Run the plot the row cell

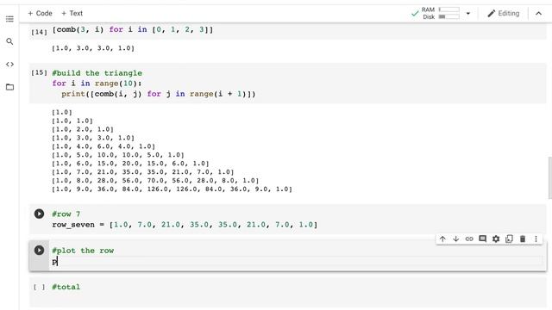click(x=39, y=251)
